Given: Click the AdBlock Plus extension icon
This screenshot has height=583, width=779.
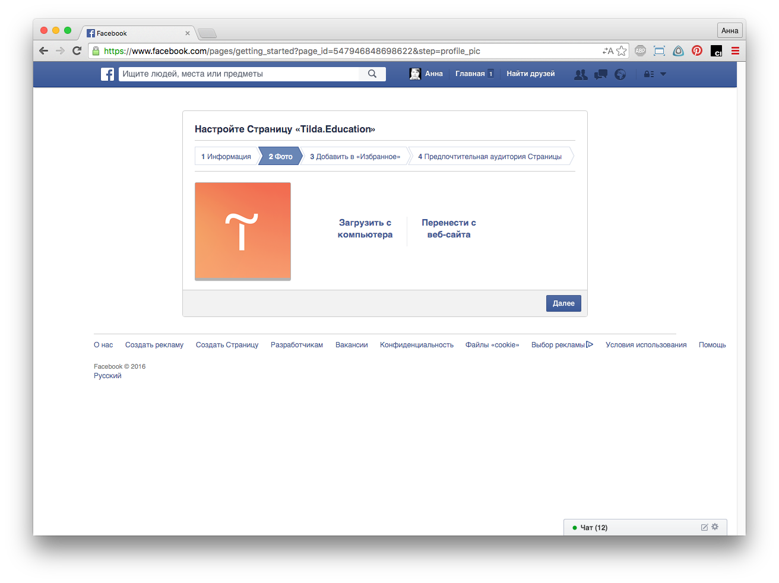Looking at the screenshot, I should [x=640, y=51].
